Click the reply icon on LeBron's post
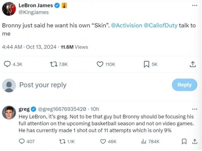This screenshot has height=151, width=202. (7, 64)
